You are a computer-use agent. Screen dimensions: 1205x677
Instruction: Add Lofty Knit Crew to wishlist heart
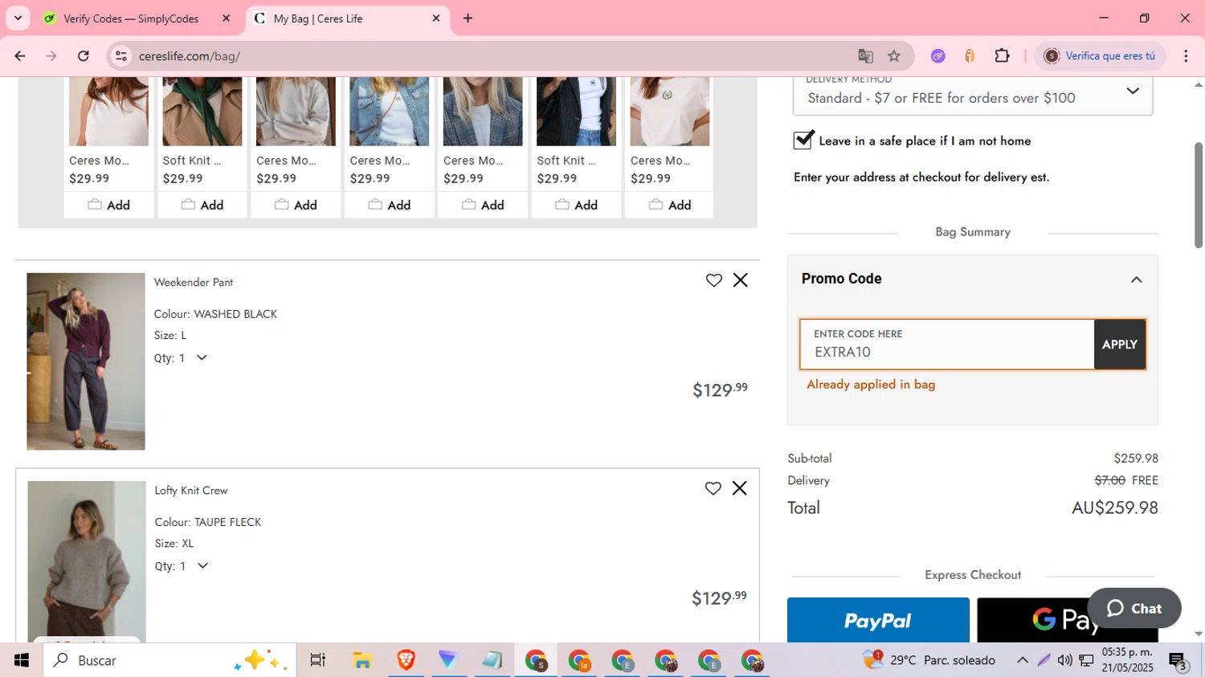click(713, 488)
